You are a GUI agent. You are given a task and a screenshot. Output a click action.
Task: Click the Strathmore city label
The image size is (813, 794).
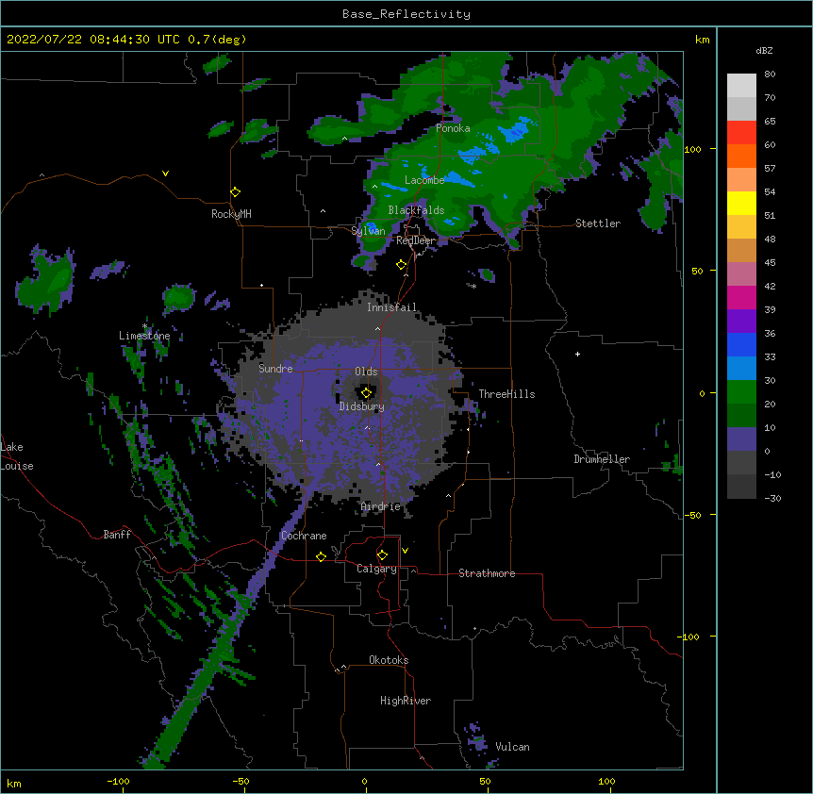(487, 573)
